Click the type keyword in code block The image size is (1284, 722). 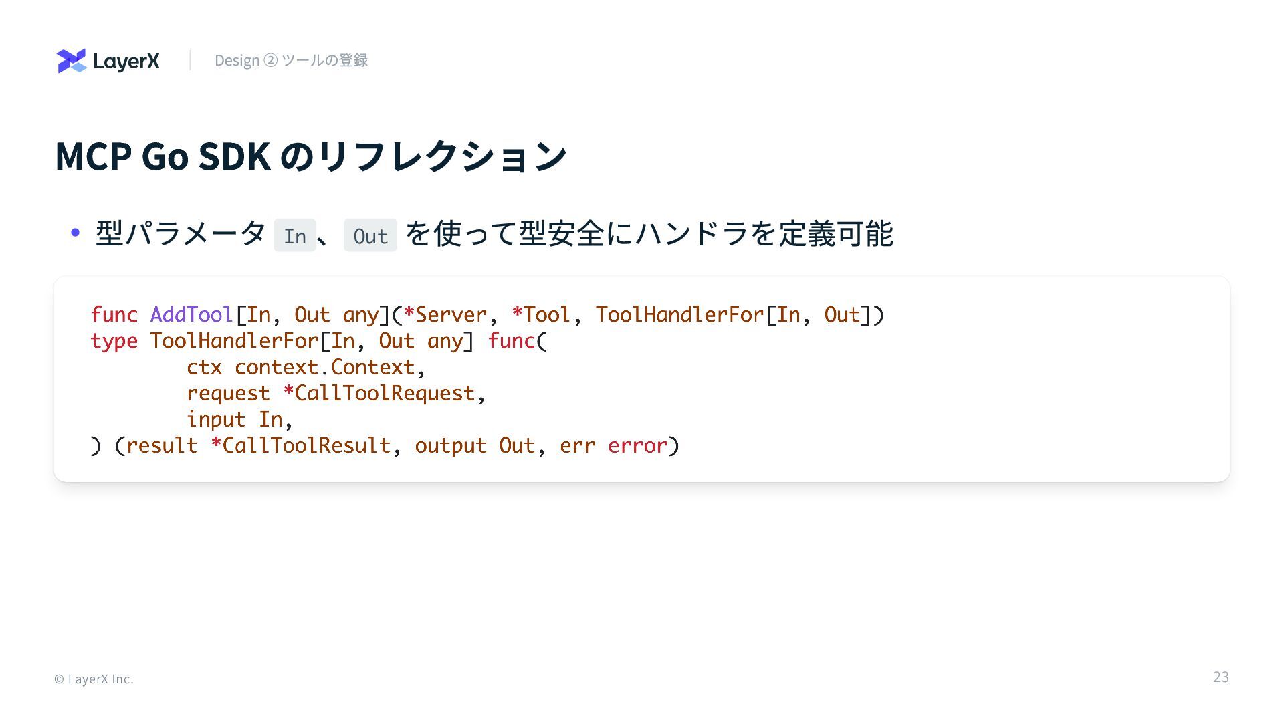[114, 341]
